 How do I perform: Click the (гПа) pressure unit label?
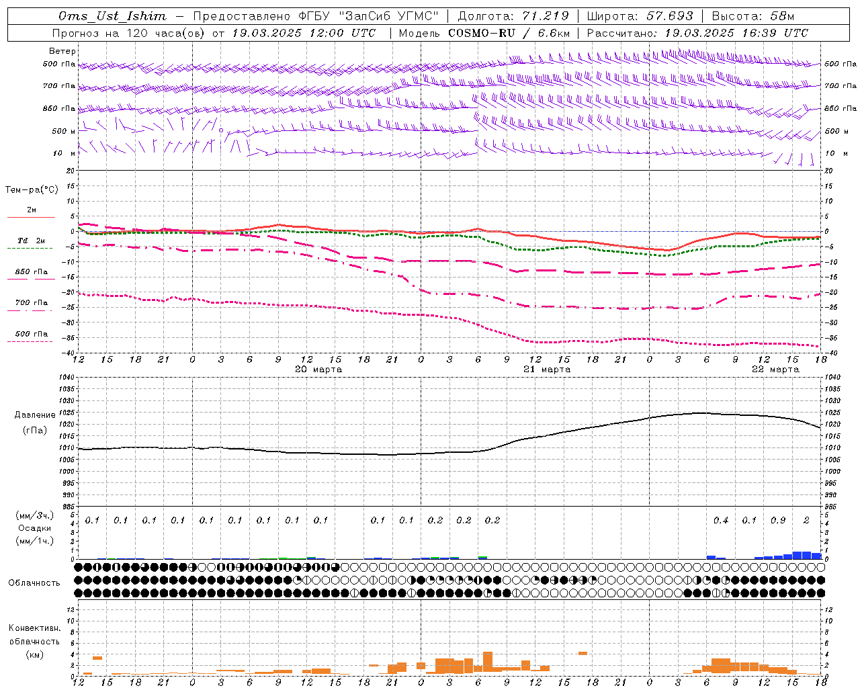[35, 431]
